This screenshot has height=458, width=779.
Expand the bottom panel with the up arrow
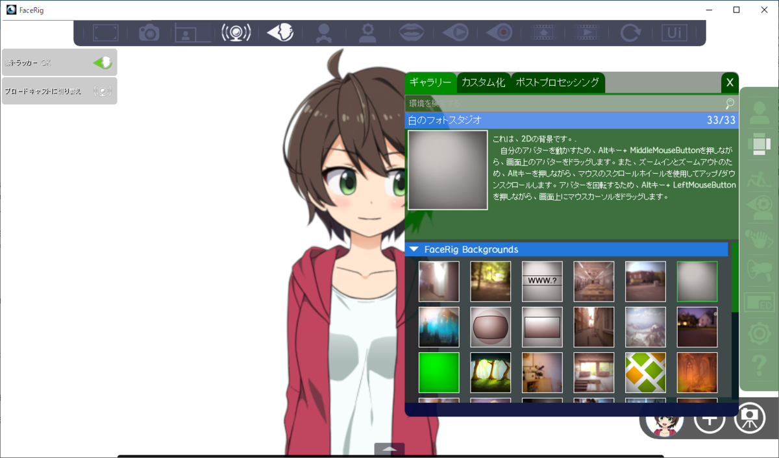tap(389, 449)
